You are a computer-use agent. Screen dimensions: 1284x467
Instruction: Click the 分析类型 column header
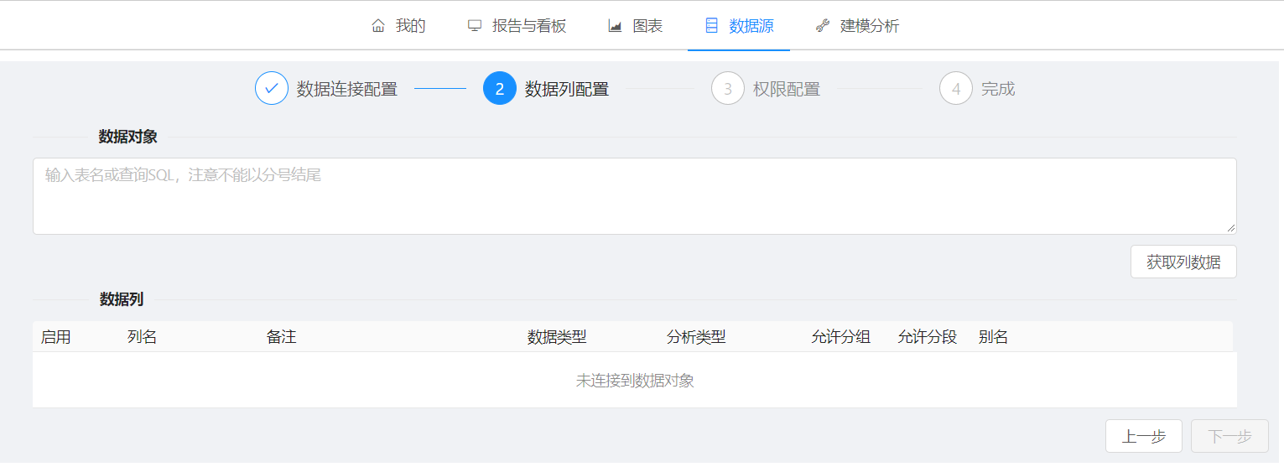(x=696, y=337)
